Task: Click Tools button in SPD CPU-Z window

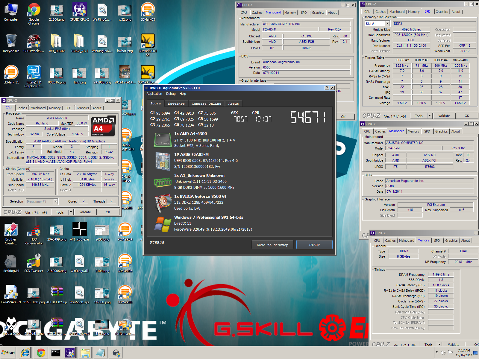Action: pos(419,116)
